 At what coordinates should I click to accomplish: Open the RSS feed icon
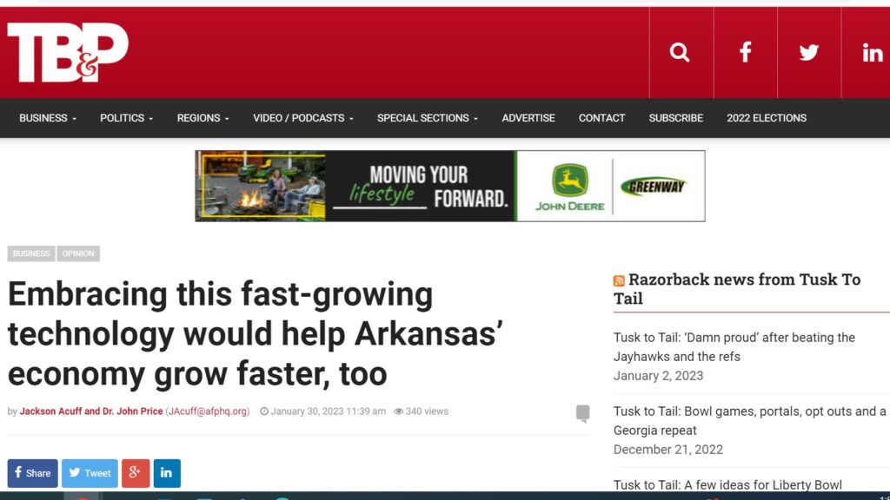[619, 280]
